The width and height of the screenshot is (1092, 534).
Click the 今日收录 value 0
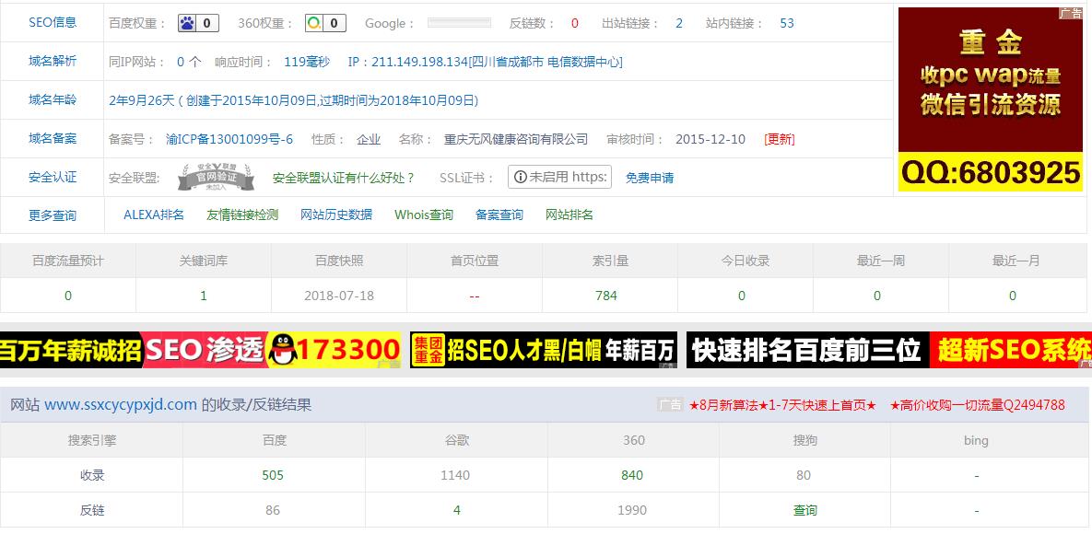[742, 296]
